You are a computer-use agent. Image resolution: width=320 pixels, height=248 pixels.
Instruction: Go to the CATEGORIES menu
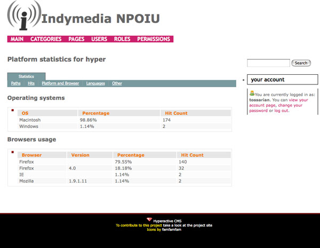tap(46, 39)
